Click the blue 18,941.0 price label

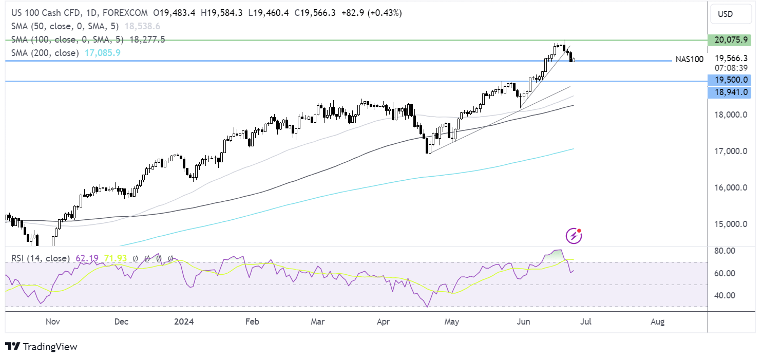point(729,92)
